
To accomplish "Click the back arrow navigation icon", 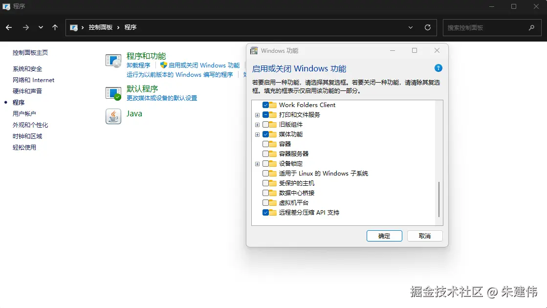I will coord(8,27).
